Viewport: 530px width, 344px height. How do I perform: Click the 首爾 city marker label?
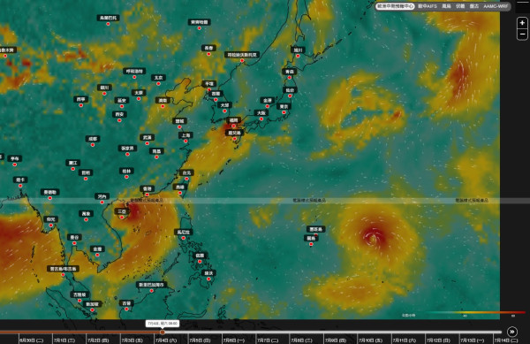click(216, 94)
